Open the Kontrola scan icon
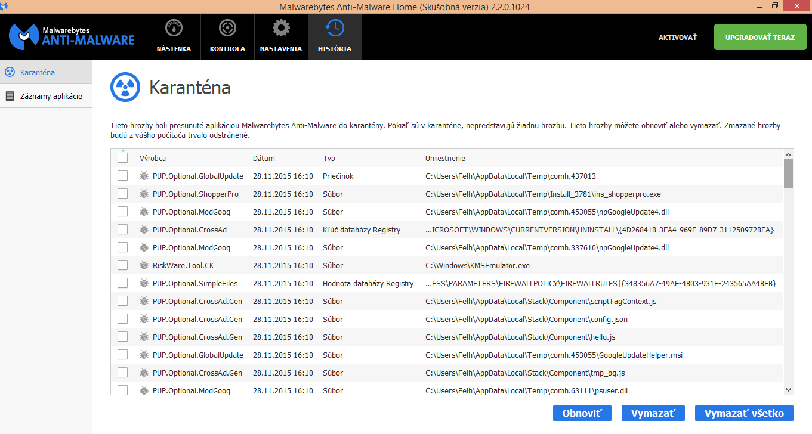Image resolution: width=812 pixels, height=434 pixels. tap(227, 28)
